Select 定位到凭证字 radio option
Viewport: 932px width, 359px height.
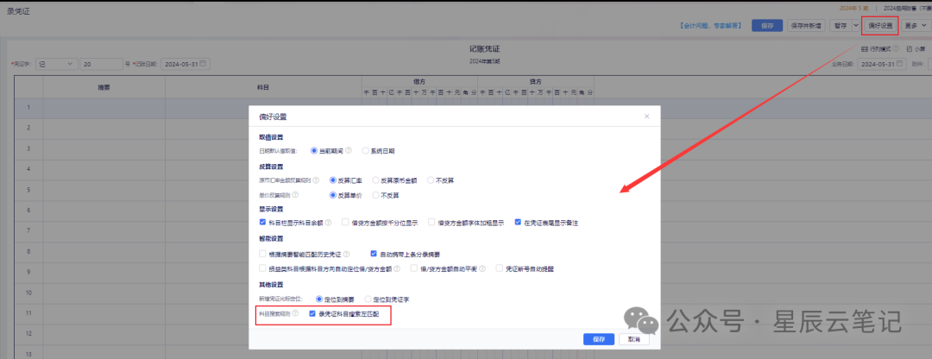pos(368,299)
